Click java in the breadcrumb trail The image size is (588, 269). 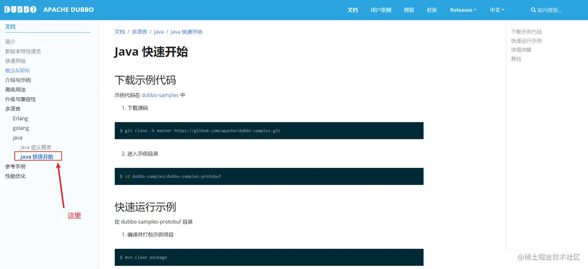pos(159,31)
